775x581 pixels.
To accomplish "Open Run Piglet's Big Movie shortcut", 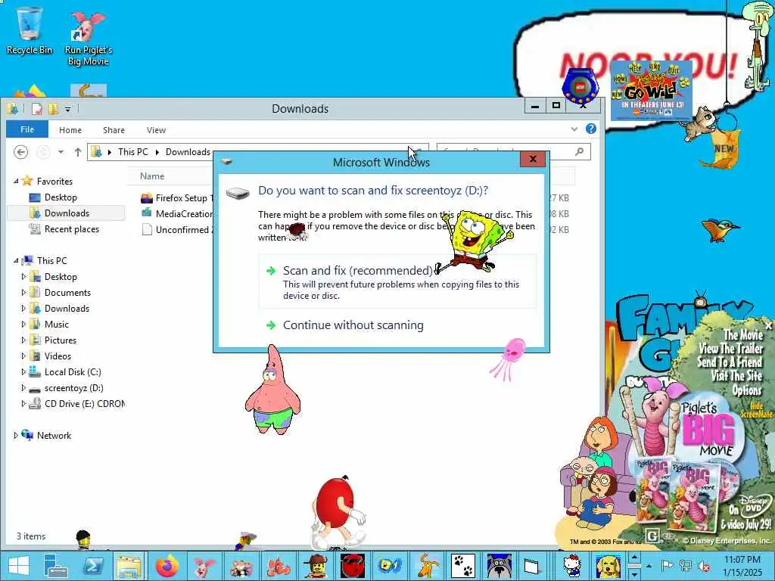I will pos(88,39).
